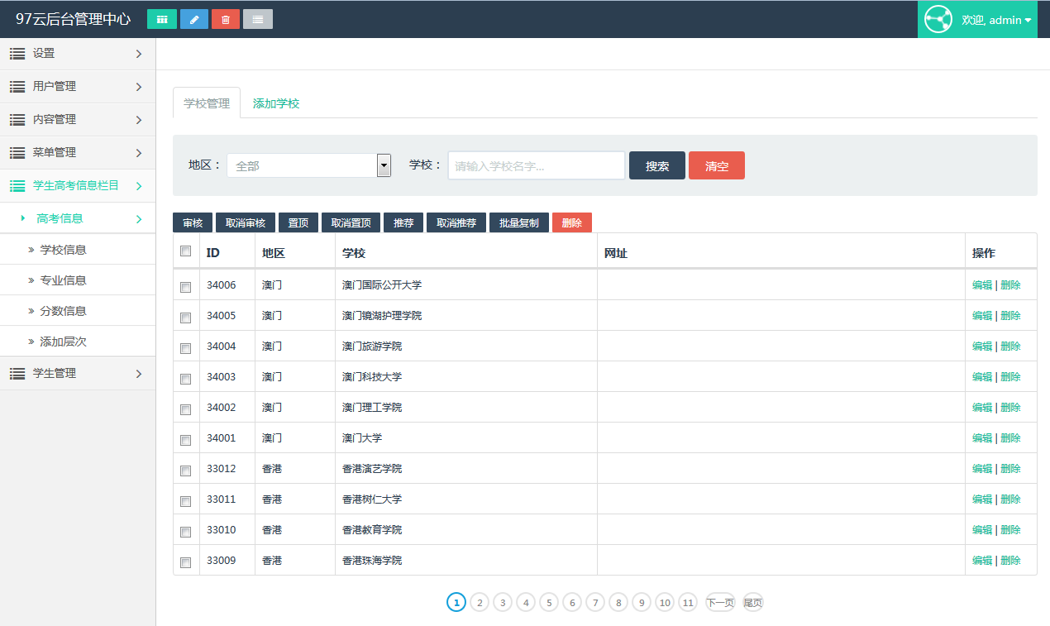The image size is (1050, 626).
Task: Click the 置顶 pin button
Action: coord(298,222)
